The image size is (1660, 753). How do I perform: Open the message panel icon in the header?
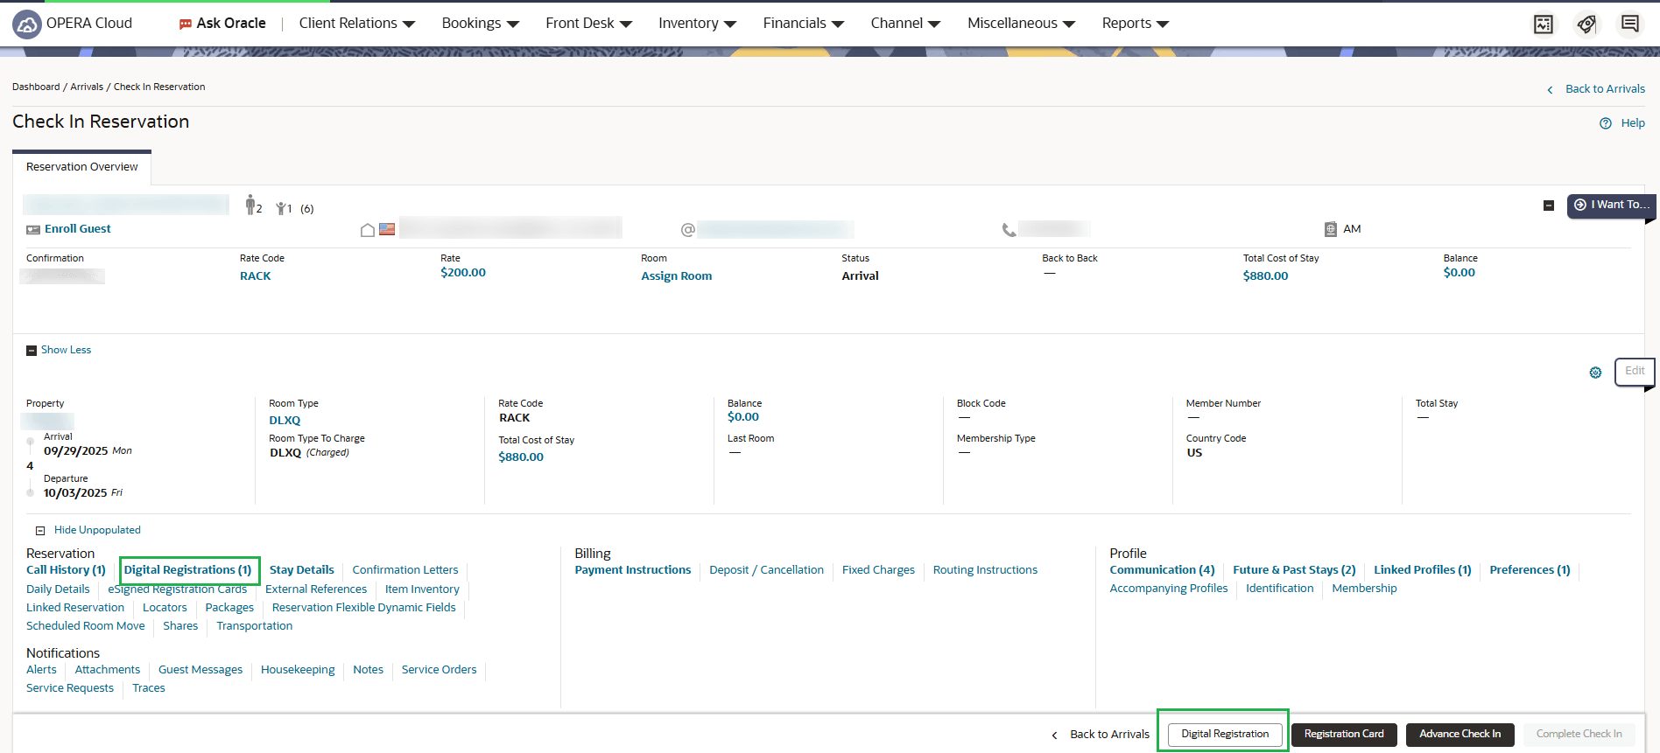click(x=1630, y=24)
